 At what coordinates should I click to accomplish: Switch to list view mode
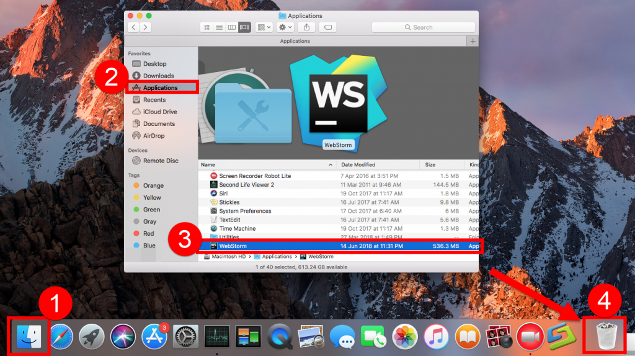pyautogui.click(x=219, y=27)
